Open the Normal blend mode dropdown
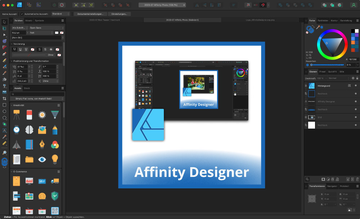This screenshot has height=219, width=360. pos(338,78)
